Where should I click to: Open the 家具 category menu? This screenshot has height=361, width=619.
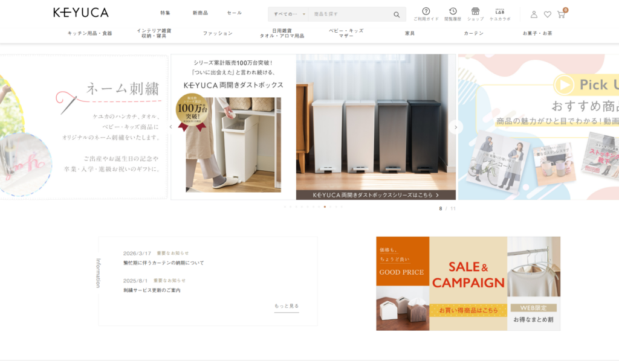click(x=410, y=33)
